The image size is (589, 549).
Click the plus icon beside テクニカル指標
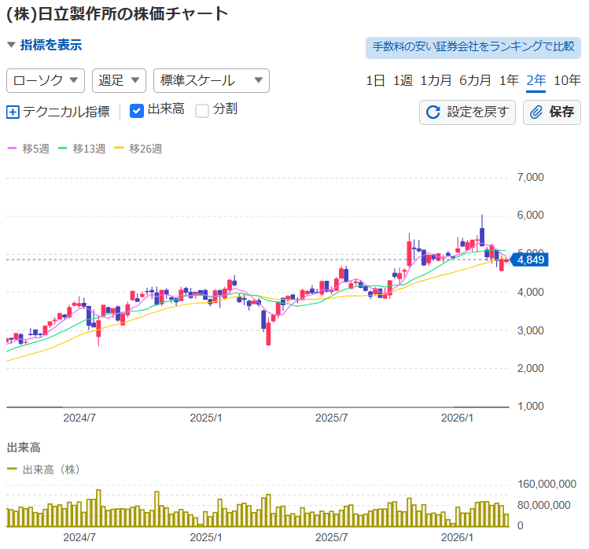click(13, 112)
